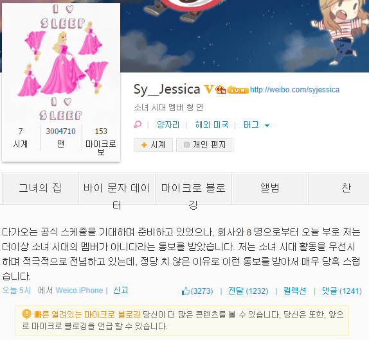Click the I Love Sleep profile picture

click(61, 63)
